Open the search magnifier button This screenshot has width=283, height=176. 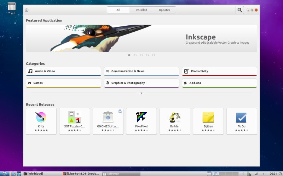point(239,10)
